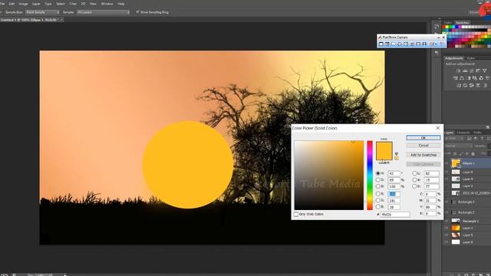
Task: Click Color Libraries button
Action: [x=423, y=164]
